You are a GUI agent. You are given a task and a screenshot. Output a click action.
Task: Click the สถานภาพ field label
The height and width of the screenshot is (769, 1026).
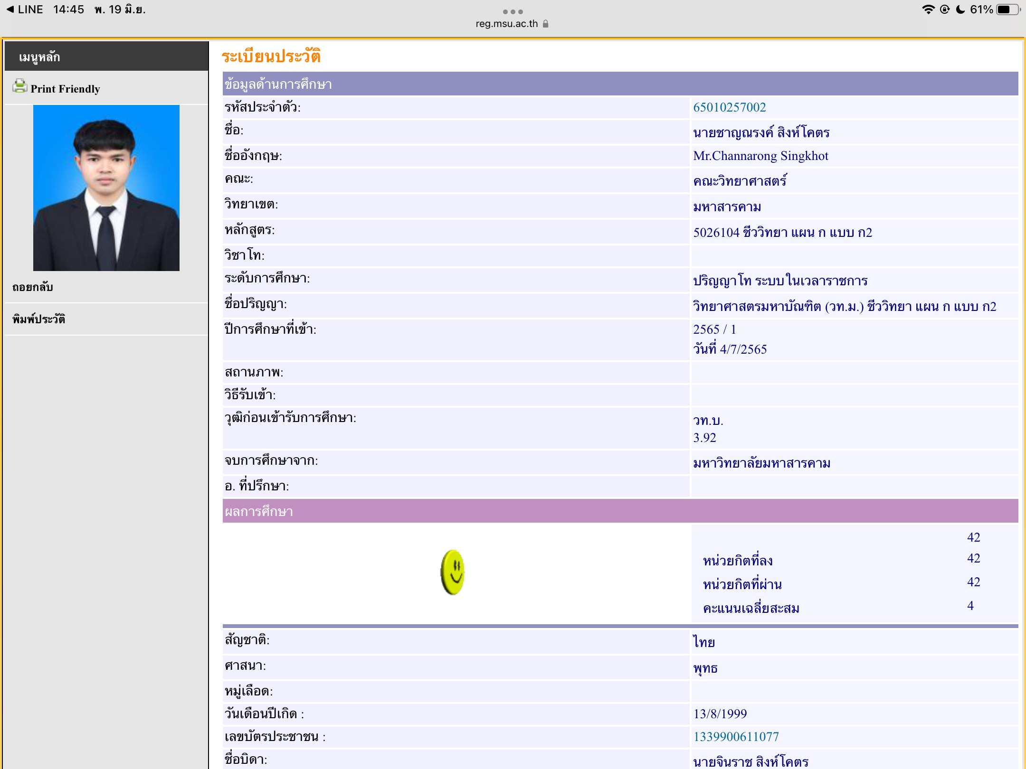click(x=254, y=372)
